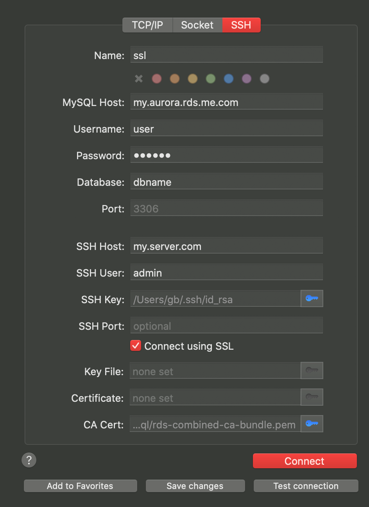Screen dimensions: 369x507
Task: Uncheck Connect using SSL
Action: pos(136,346)
